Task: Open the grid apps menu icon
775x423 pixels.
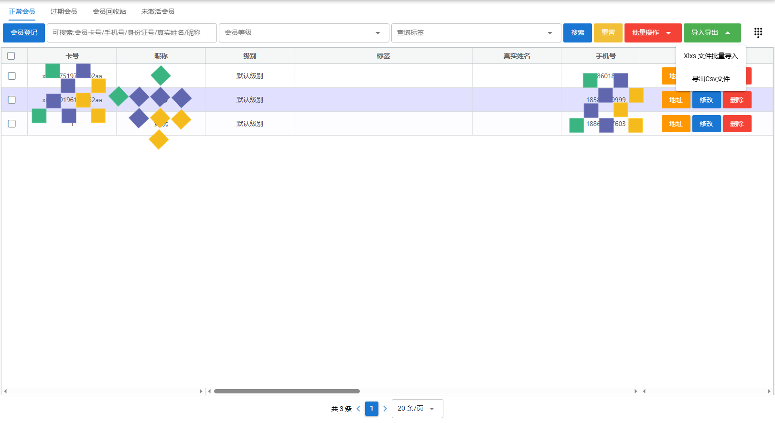Action: pos(758,32)
